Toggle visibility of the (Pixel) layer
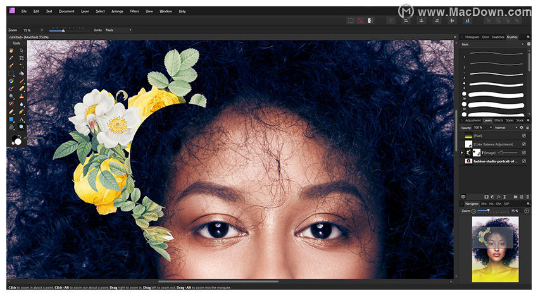Image resolution: width=538 pixels, height=296 pixels. tap(524, 136)
